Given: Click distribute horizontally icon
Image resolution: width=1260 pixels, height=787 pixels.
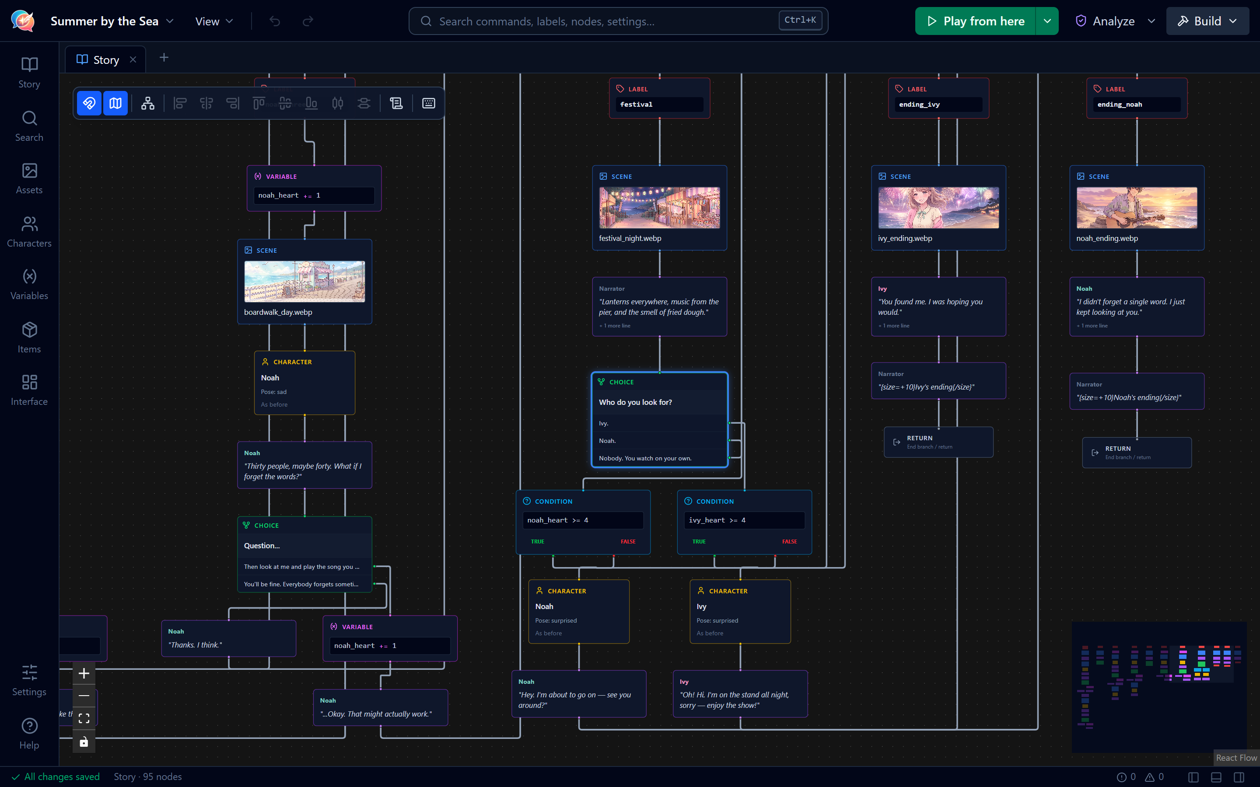Looking at the screenshot, I should (337, 103).
